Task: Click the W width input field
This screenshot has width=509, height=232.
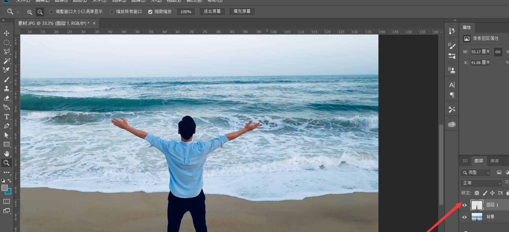Action: pyautogui.click(x=480, y=52)
